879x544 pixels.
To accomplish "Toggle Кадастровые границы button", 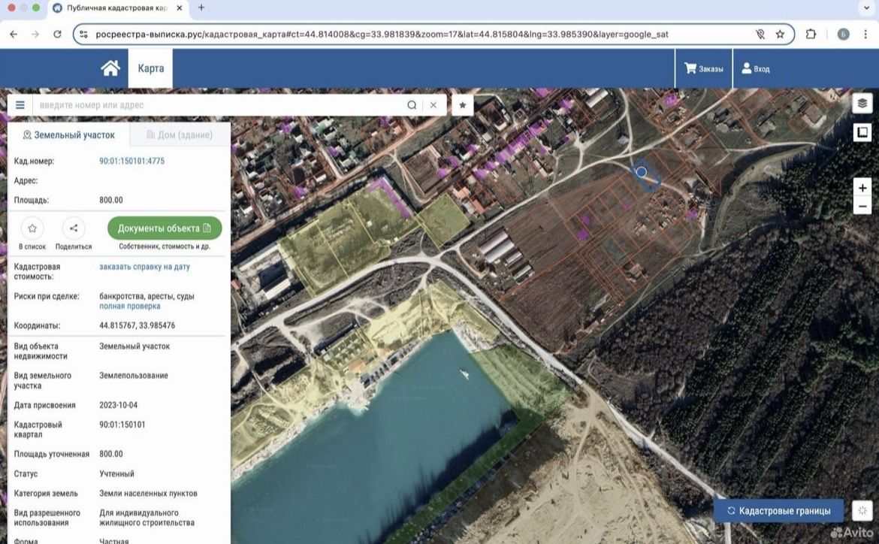I will pyautogui.click(x=778, y=511).
